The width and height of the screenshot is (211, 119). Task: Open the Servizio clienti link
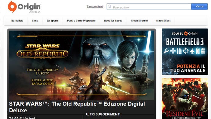[95, 6]
